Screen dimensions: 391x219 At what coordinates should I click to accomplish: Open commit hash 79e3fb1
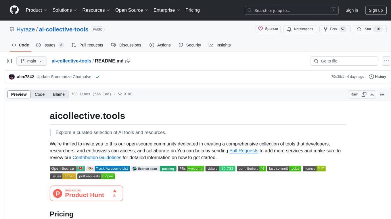pos(338,77)
